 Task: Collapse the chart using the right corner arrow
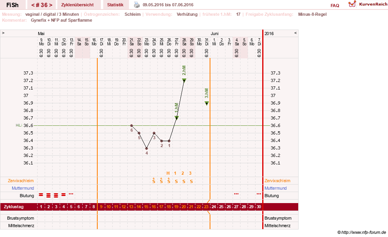(295, 33)
